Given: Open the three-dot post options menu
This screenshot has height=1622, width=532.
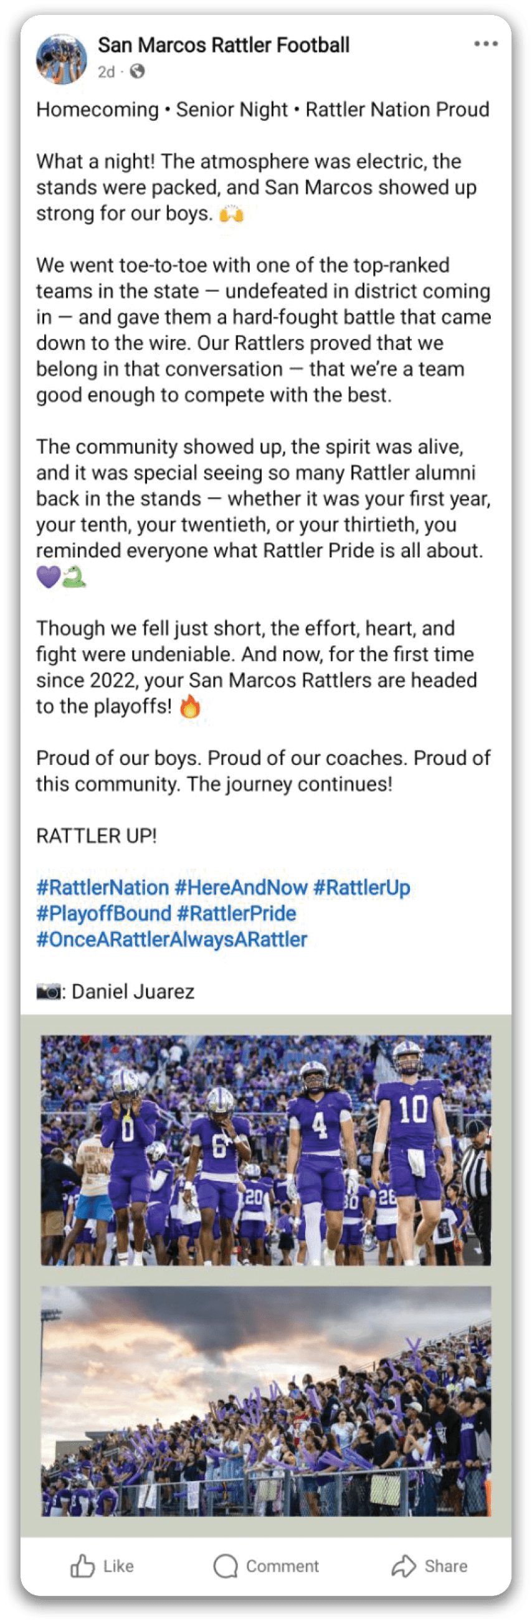Looking at the screenshot, I should point(485,44).
